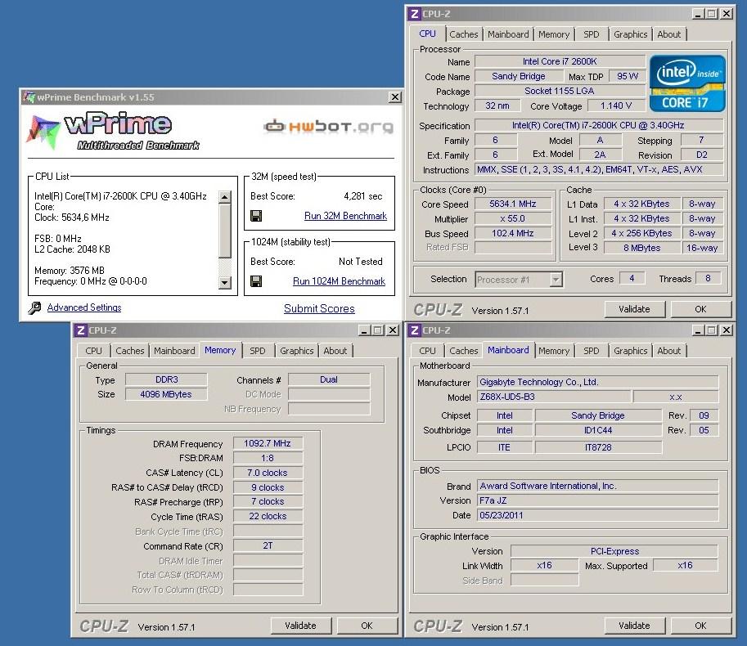Click the CPU-Z title bar icon in top window
The image size is (747, 646).
pos(415,14)
